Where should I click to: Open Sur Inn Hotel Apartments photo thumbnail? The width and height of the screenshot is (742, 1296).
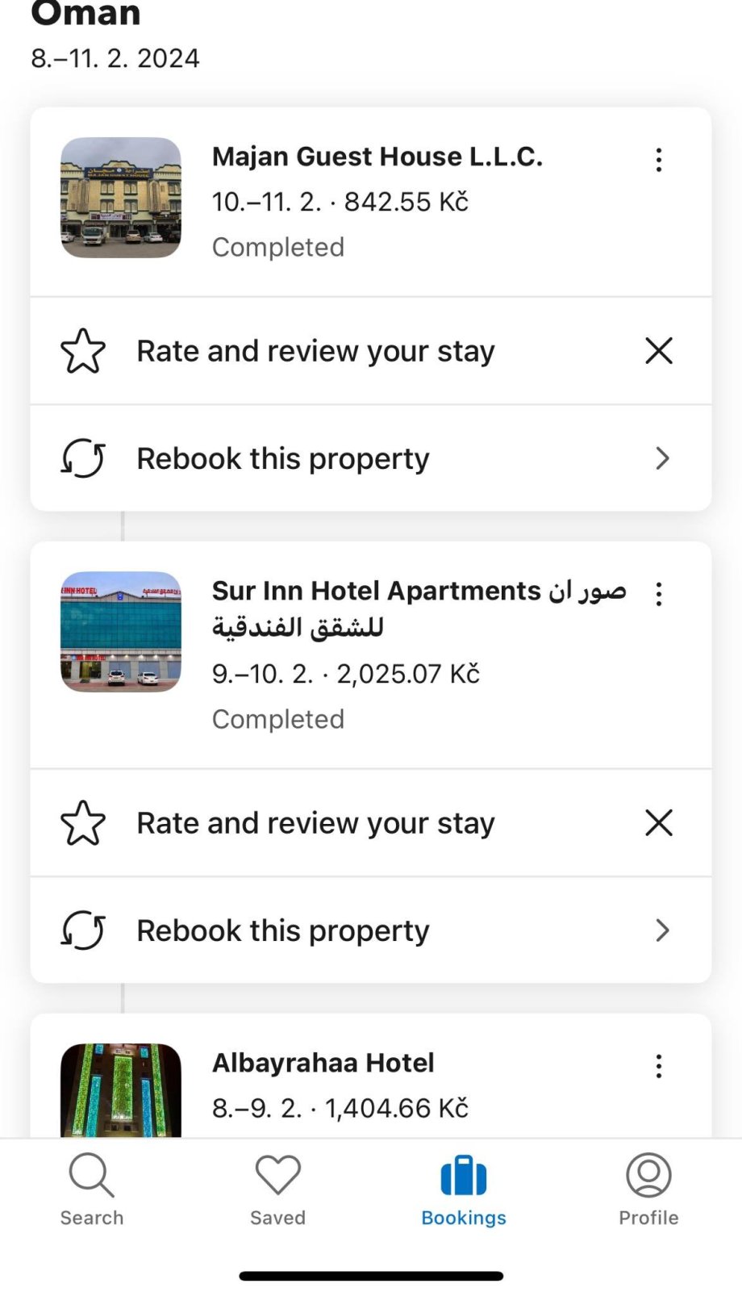(x=121, y=632)
